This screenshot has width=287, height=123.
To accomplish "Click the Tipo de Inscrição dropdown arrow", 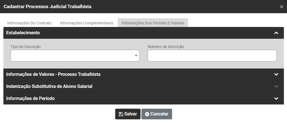I will [136, 56].
